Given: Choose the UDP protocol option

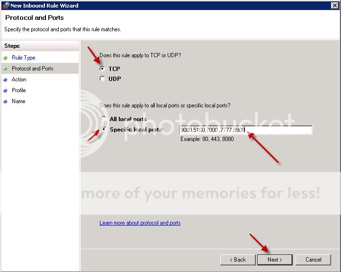Looking at the screenshot, I should pos(102,79).
